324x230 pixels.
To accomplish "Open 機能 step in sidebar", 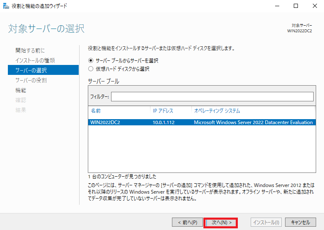I will (x=21, y=90).
